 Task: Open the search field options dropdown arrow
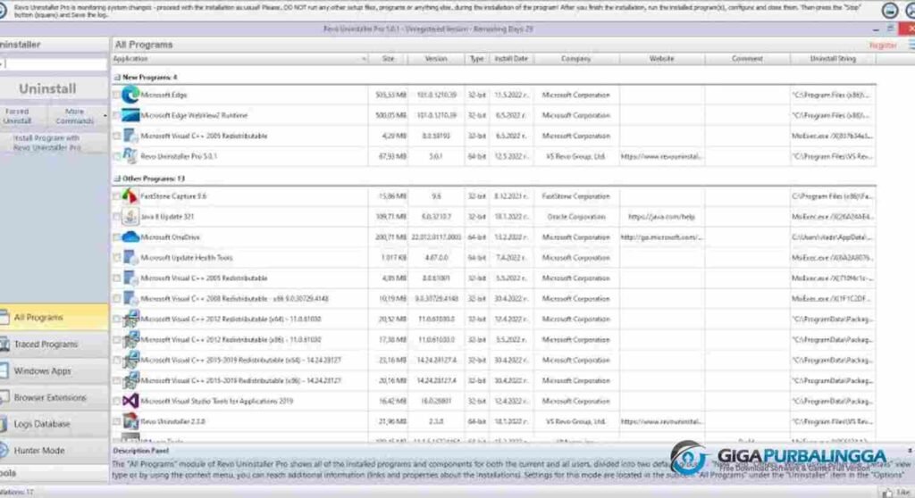(x=2, y=63)
